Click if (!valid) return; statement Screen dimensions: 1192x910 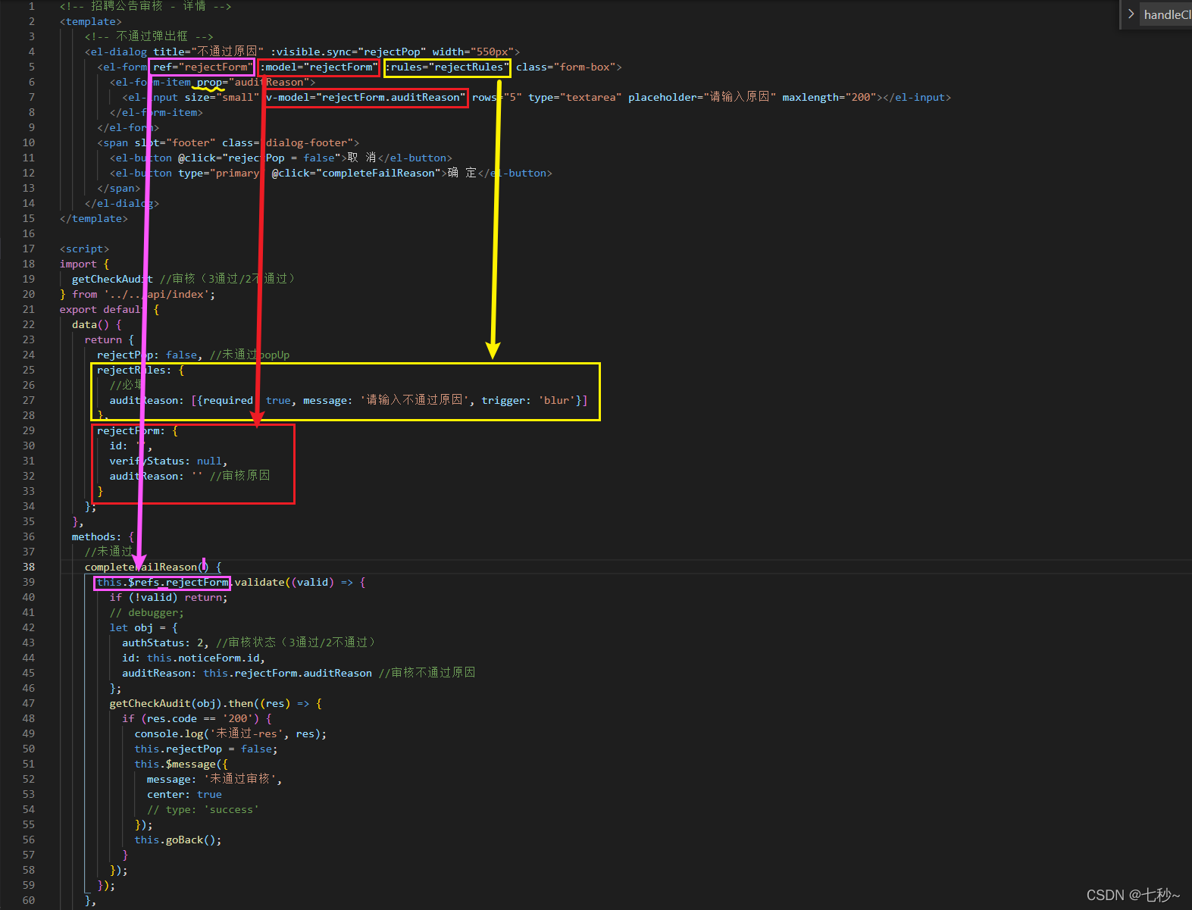pyautogui.click(x=168, y=597)
